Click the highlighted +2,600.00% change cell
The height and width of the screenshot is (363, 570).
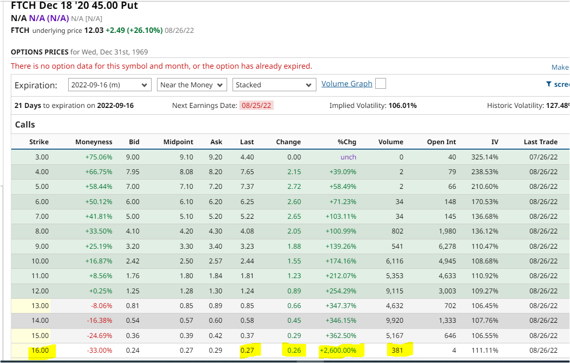pyautogui.click(x=341, y=350)
